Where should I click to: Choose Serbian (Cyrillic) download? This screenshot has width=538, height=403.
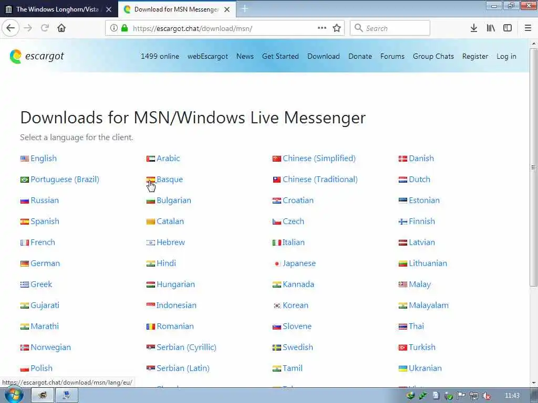pyautogui.click(x=187, y=347)
